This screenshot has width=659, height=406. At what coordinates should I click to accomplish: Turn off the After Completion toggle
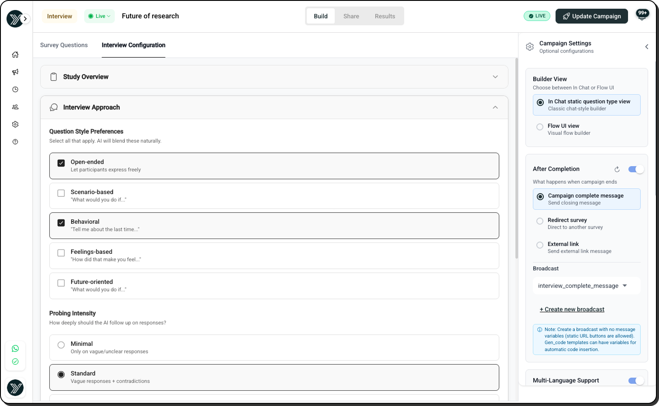(636, 169)
